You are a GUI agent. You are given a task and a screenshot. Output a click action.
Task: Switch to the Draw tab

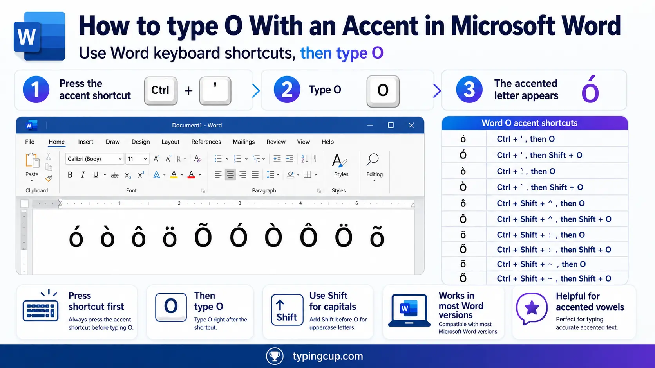pos(113,142)
